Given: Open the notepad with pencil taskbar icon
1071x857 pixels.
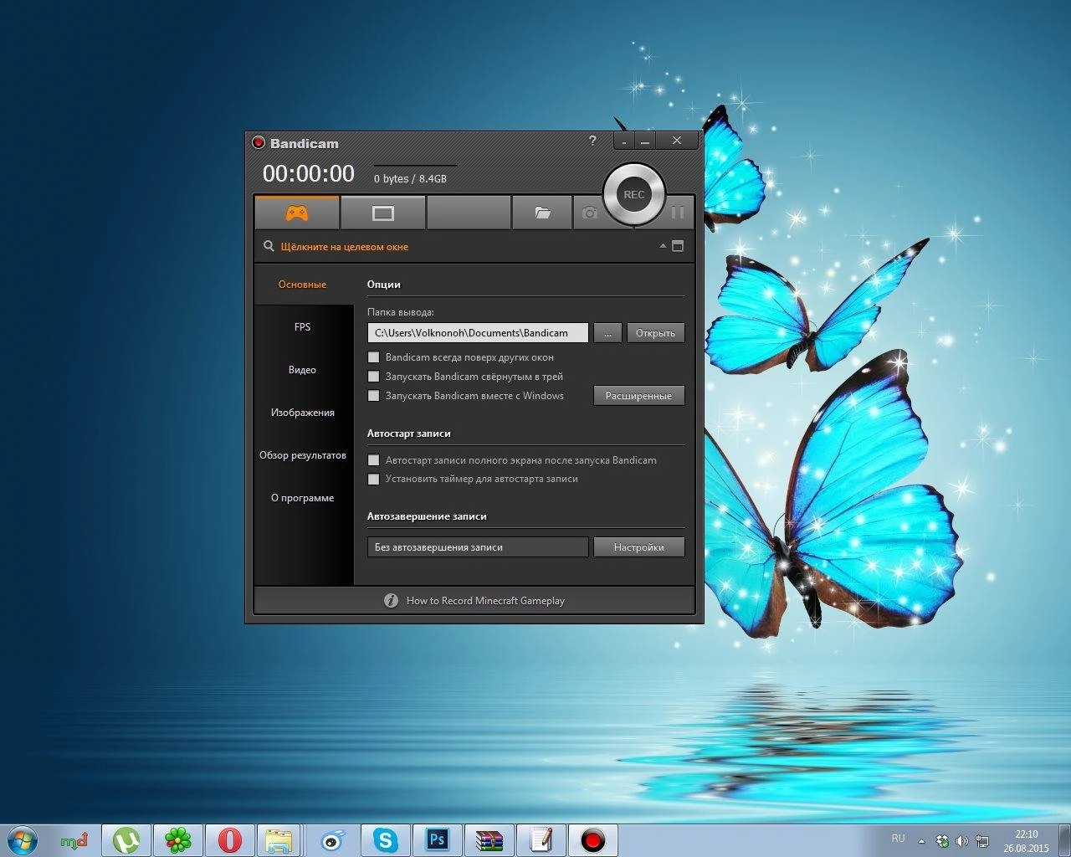Looking at the screenshot, I should pos(541,840).
